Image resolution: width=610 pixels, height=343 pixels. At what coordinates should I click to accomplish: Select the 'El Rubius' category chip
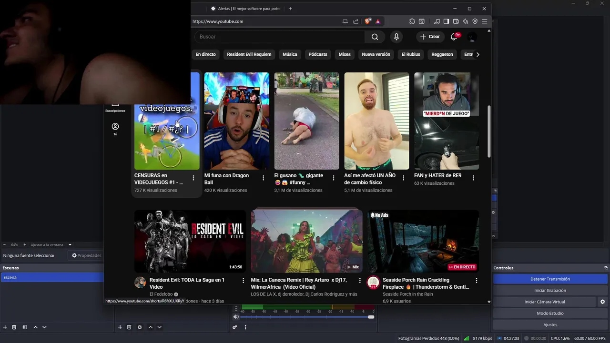411,54
